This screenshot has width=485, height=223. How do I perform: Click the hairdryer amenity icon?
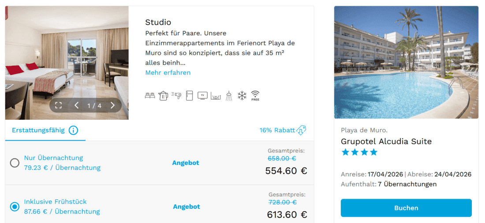coord(176,96)
